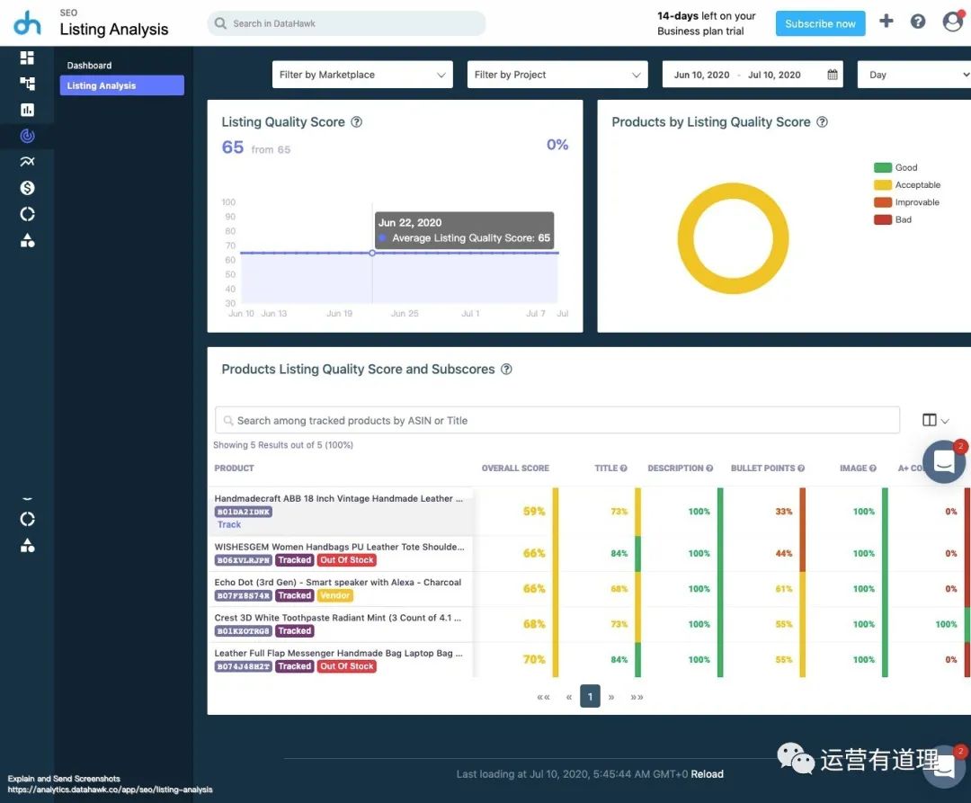Select Listing Analysis menu item
The width and height of the screenshot is (971, 803).
point(121,85)
